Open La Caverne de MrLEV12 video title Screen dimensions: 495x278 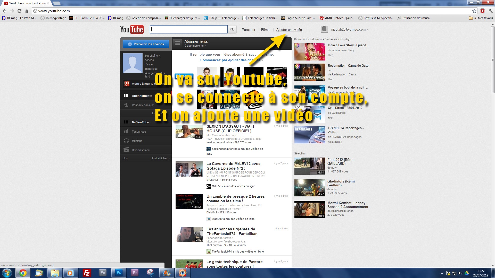click(x=233, y=166)
